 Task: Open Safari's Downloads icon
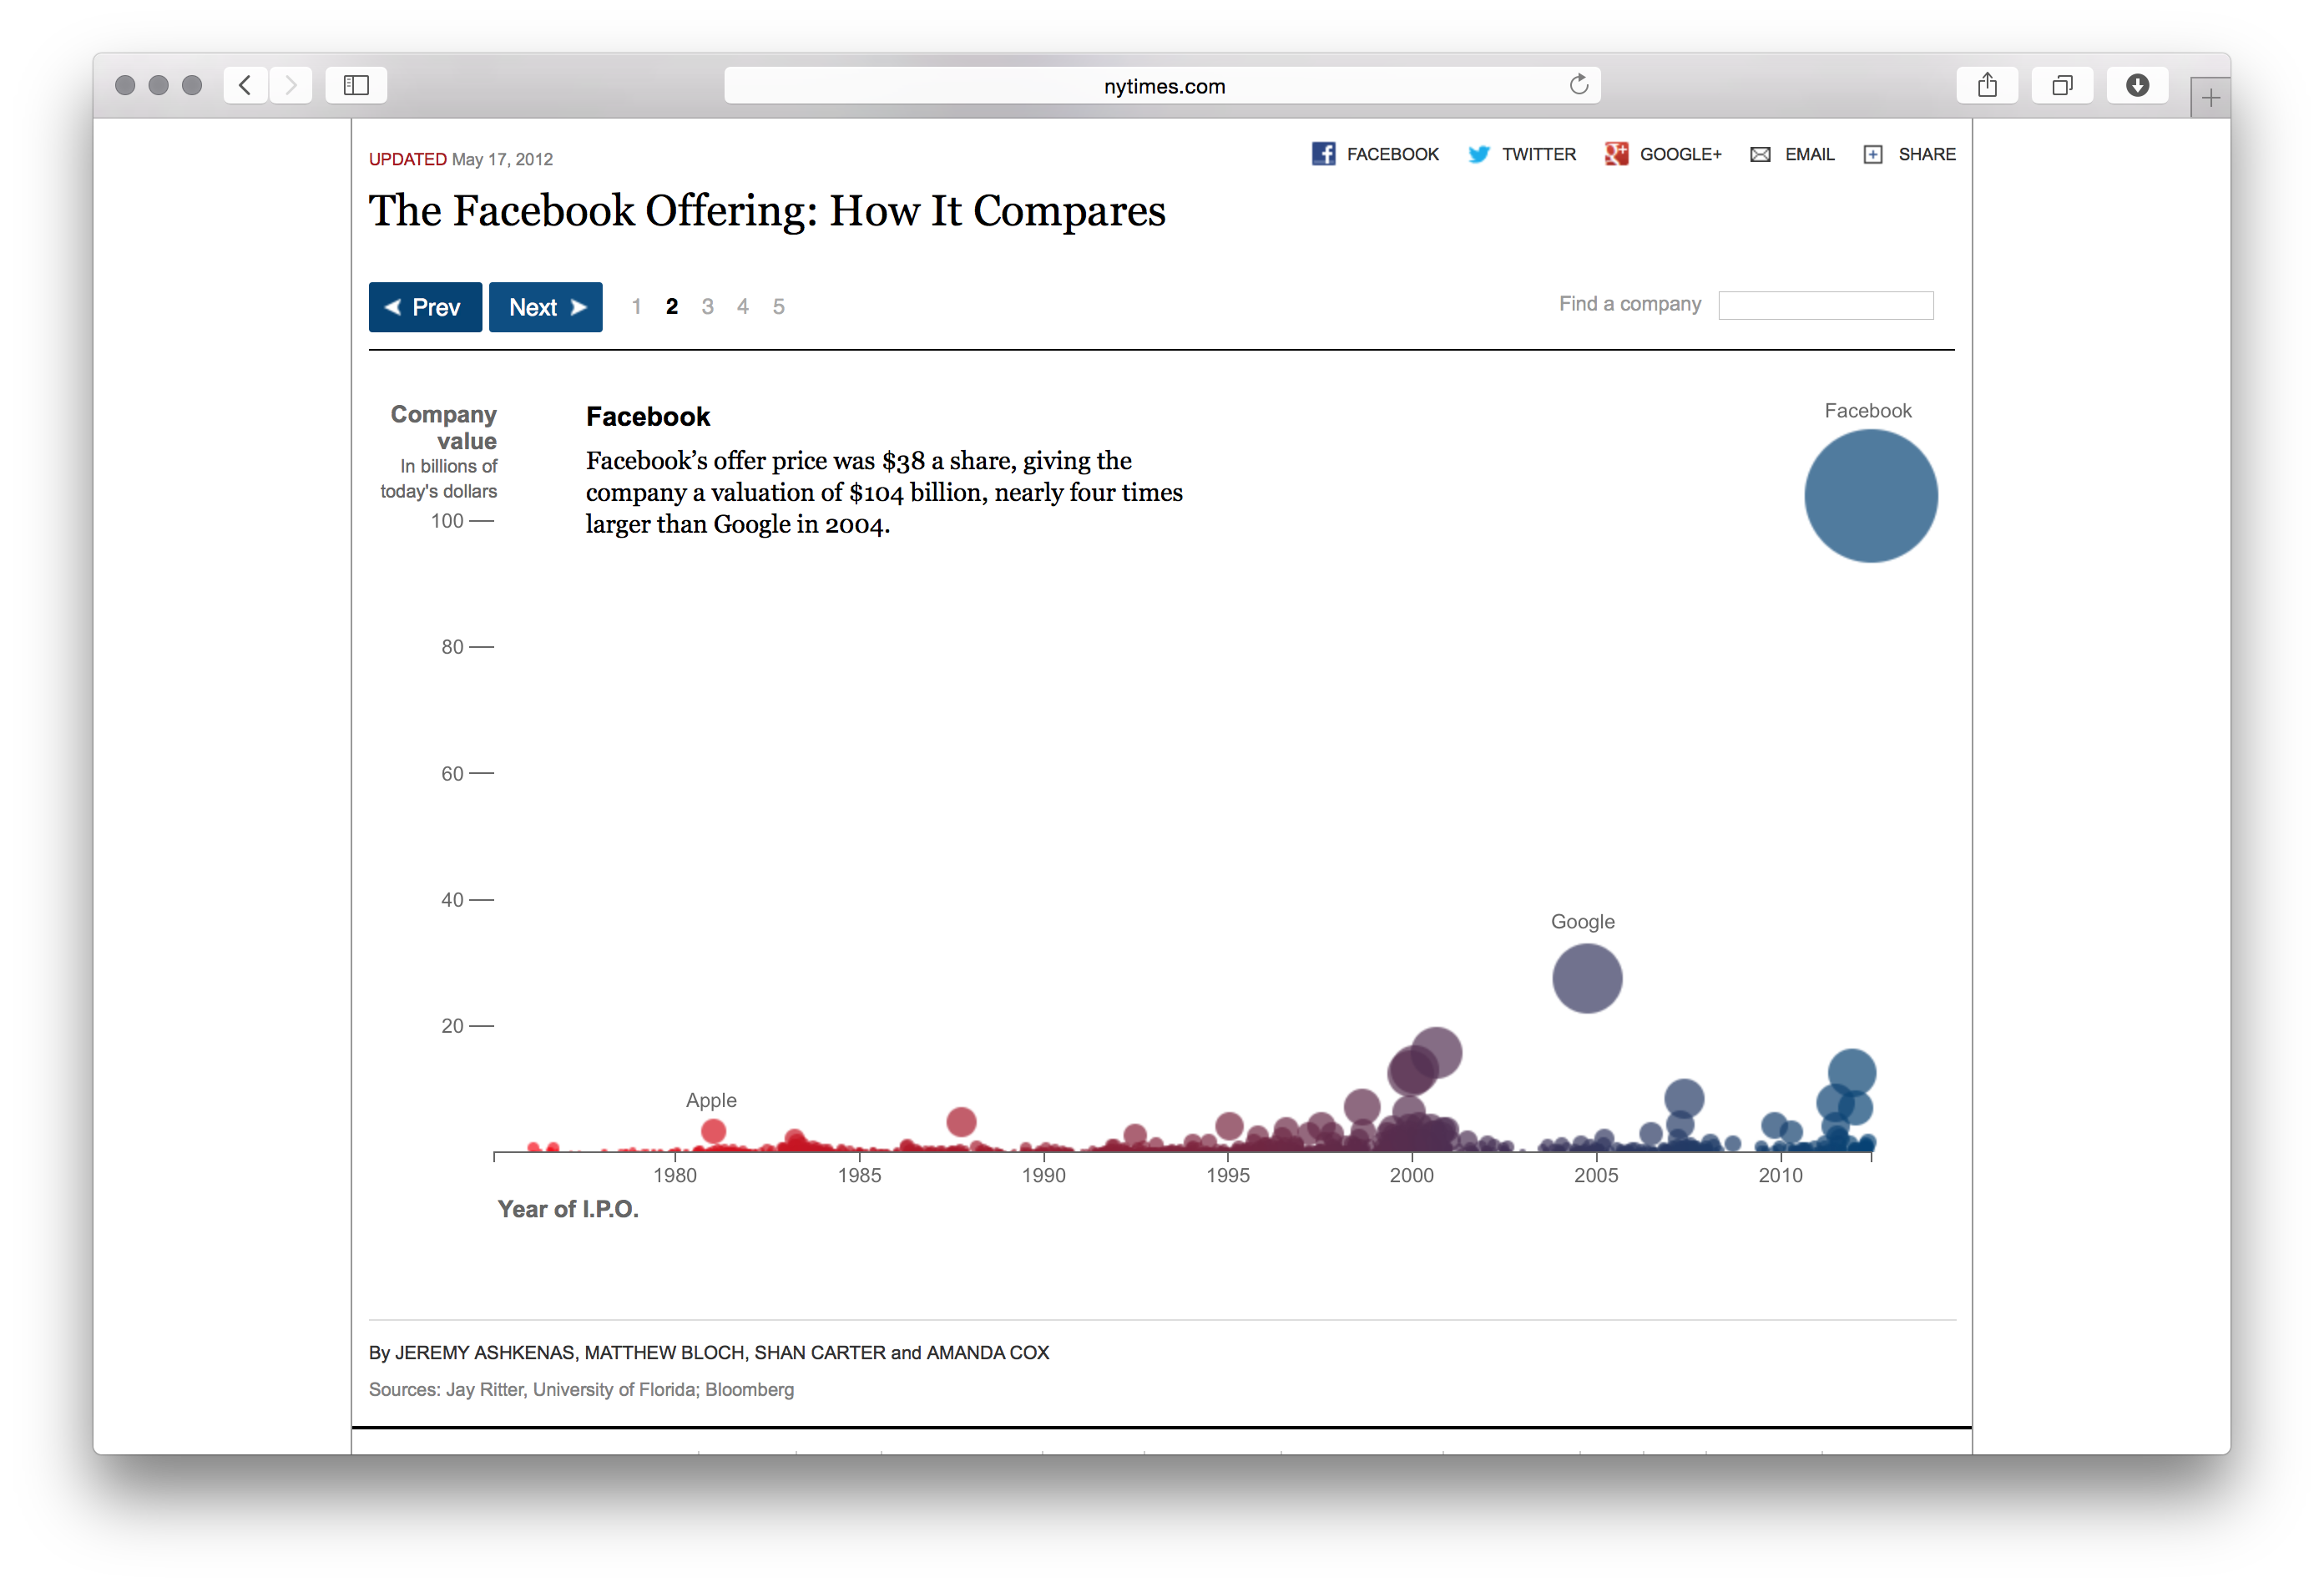click(x=2138, y=85)
